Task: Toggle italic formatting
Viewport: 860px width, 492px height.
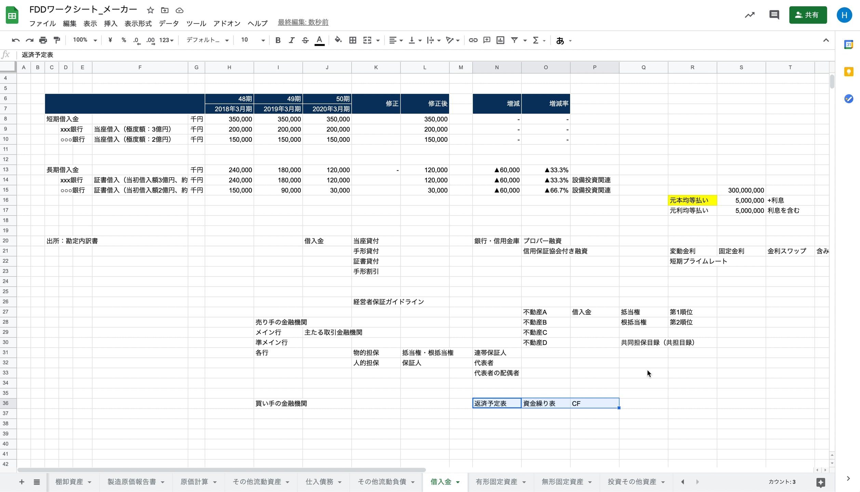Action: pos(291,40)
